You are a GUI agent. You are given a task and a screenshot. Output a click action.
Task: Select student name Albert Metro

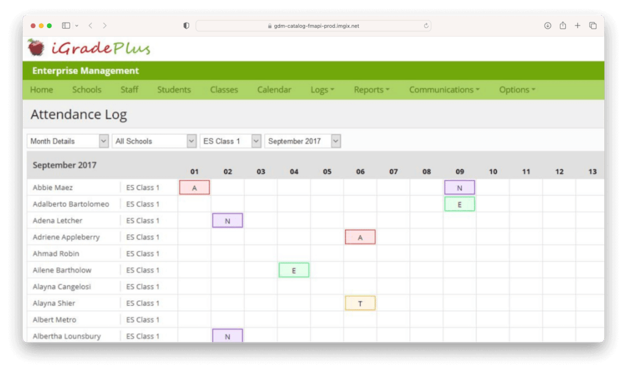click(54, 319)
